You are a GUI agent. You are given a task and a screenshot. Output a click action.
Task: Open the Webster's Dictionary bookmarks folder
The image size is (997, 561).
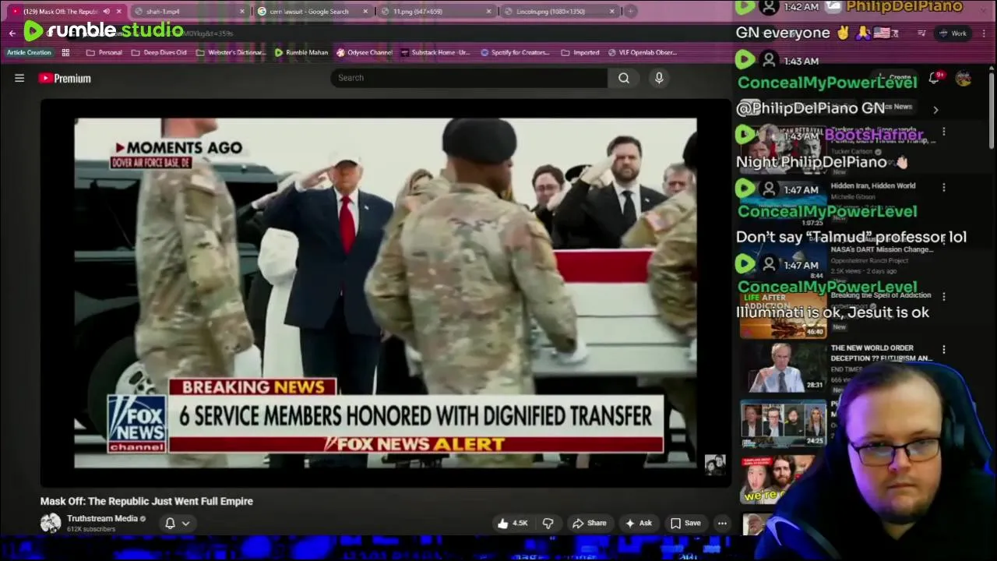click(231, 52)
